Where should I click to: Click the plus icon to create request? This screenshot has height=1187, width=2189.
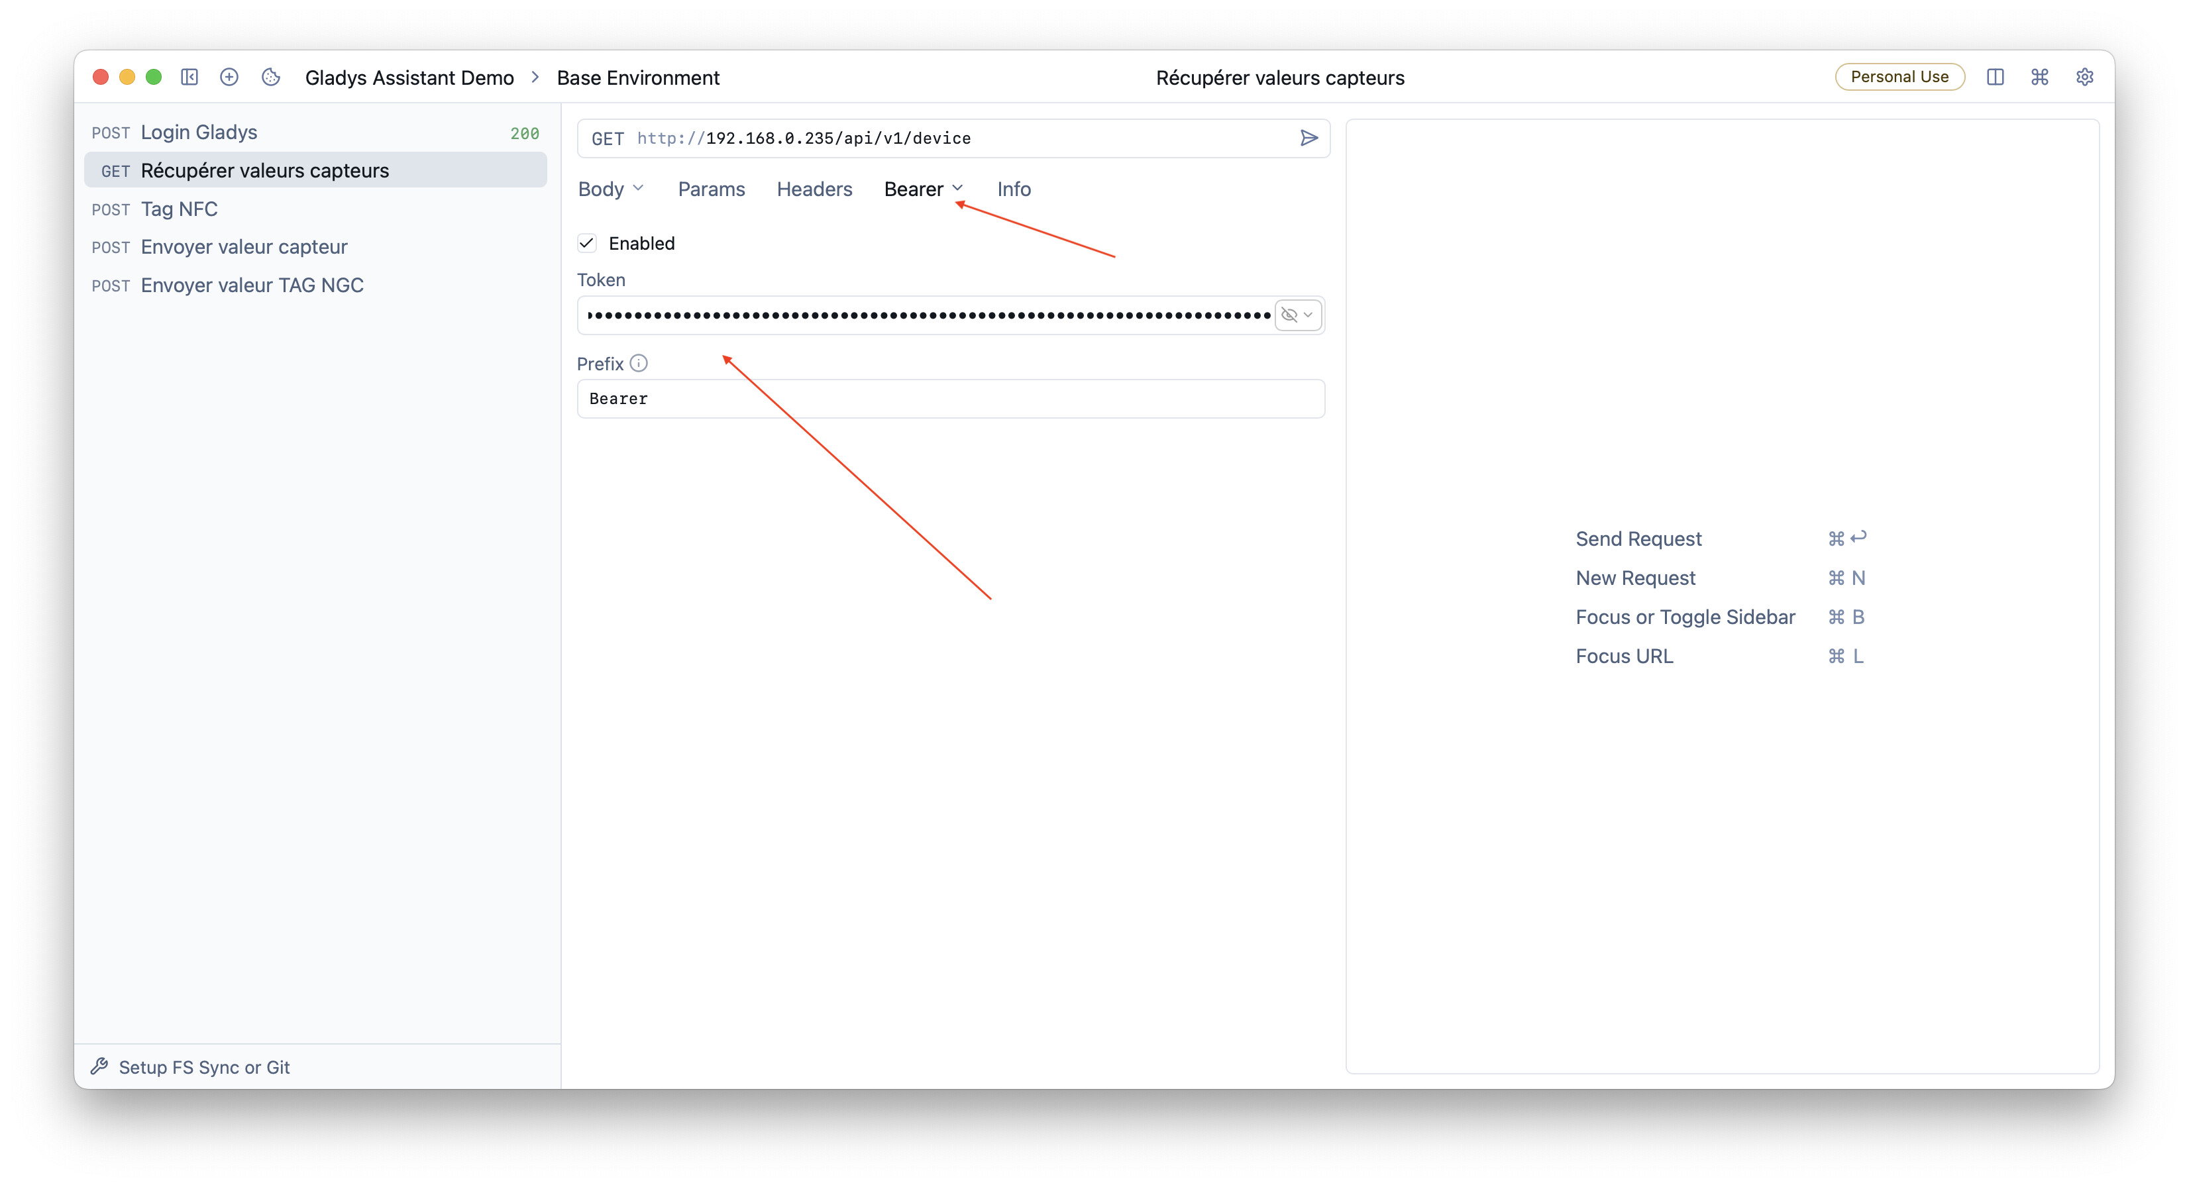point(229,77)
